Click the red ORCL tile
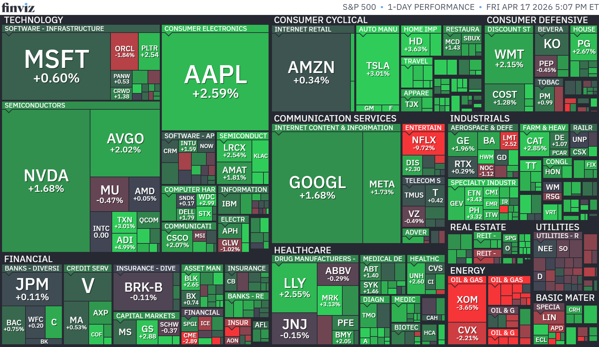Viewport: 599px width, 347px height. (x=124, y=51)
